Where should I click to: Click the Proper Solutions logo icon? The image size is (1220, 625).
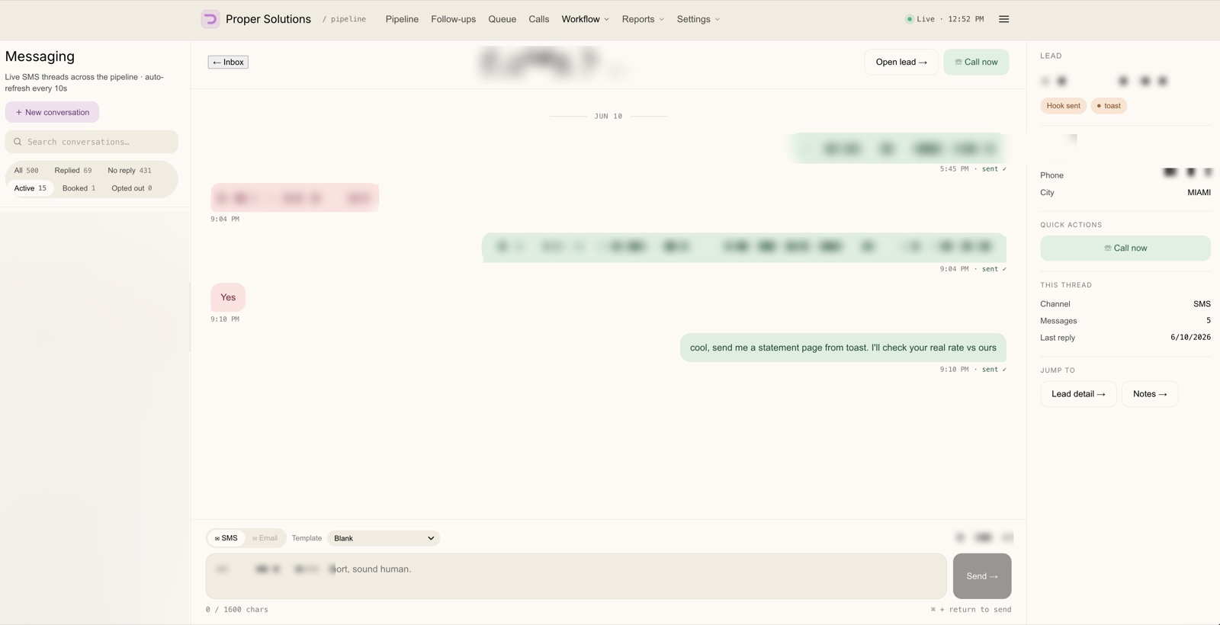click(210, 19)
